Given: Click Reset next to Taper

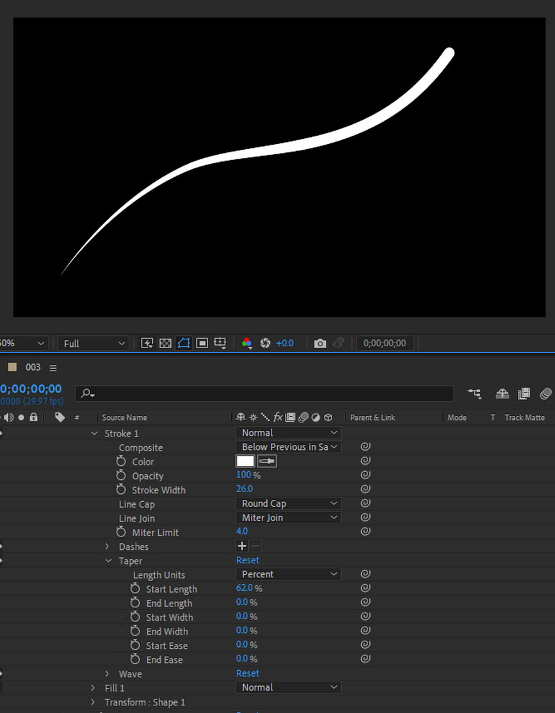Looking at the screenshot, I should pos(247,560).
